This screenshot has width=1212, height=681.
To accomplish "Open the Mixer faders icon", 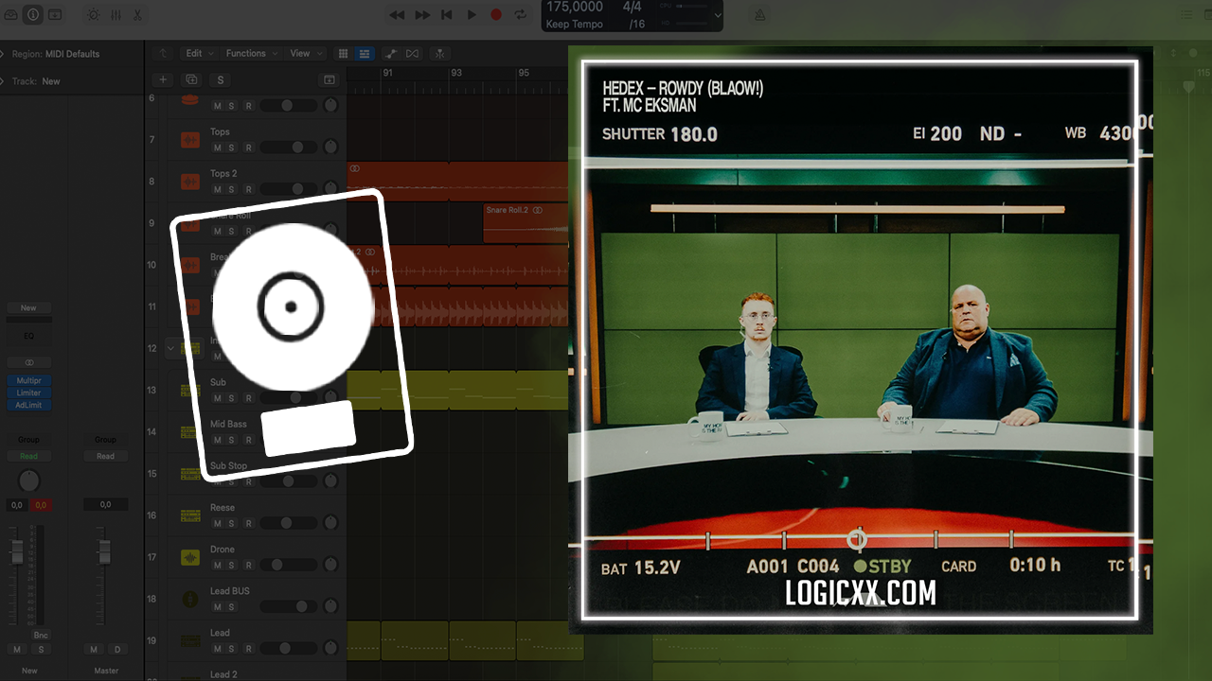I will [116, 14].
